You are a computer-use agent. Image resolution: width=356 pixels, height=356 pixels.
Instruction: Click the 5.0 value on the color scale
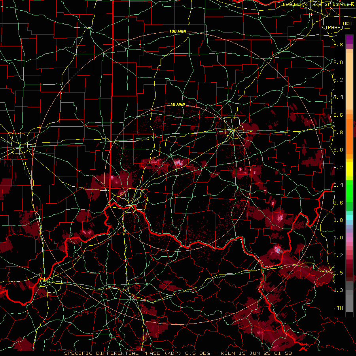click(338, 150)
